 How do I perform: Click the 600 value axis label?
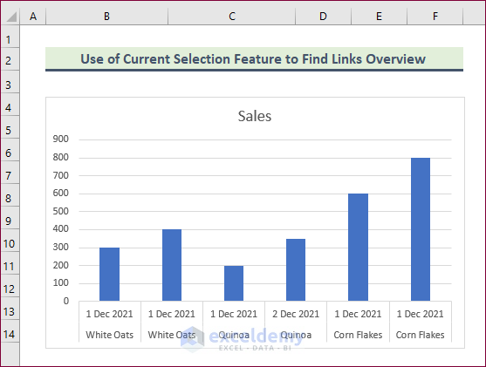(x=61, y=194)
